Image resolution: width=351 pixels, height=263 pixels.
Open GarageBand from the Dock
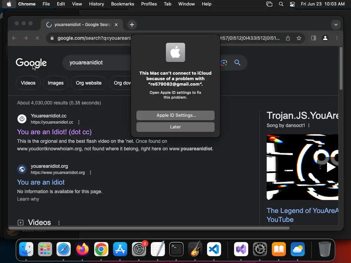pyautogui.click(x=195, y=249)
